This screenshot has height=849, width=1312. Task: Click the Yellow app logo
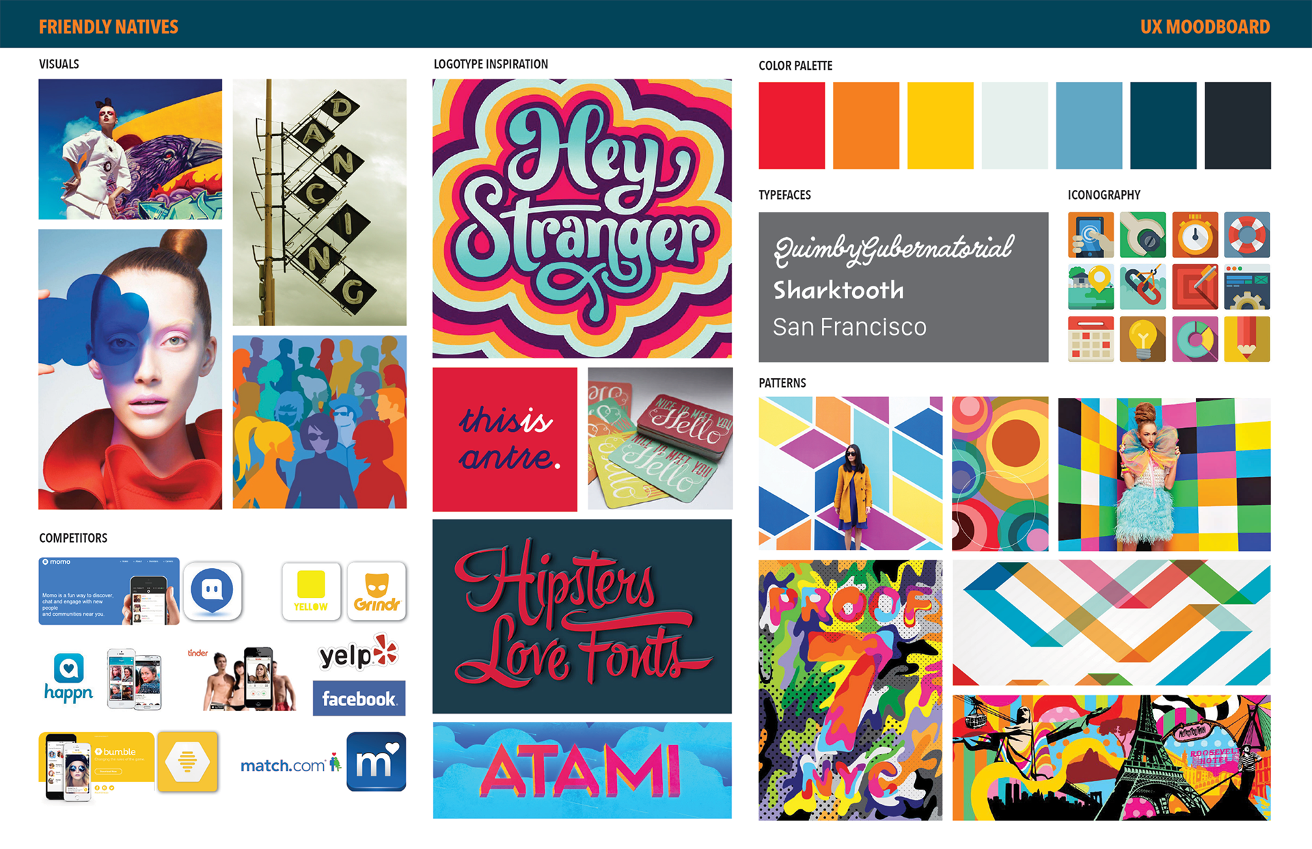click(311, 591)
